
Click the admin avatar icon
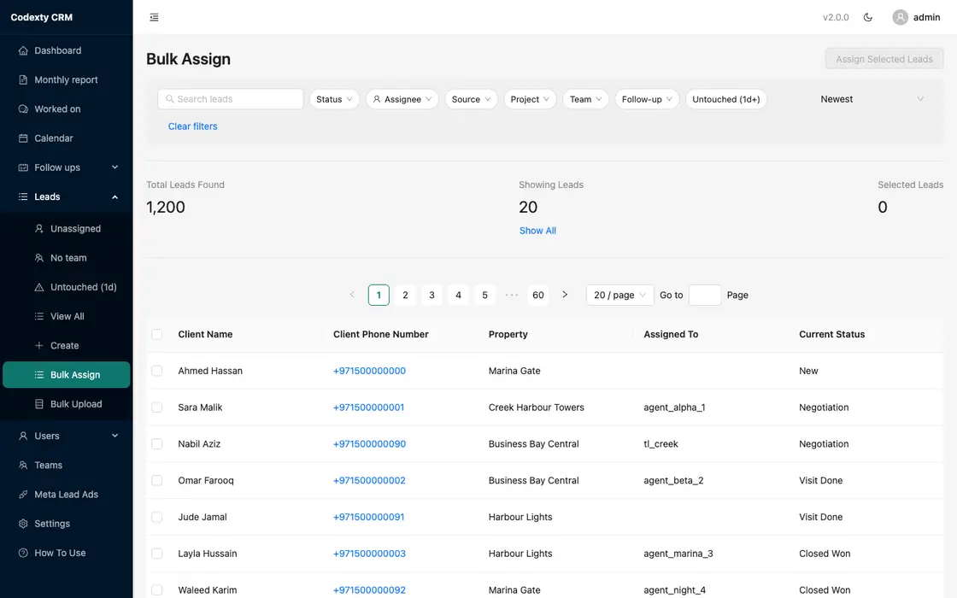tap(901, 18)
